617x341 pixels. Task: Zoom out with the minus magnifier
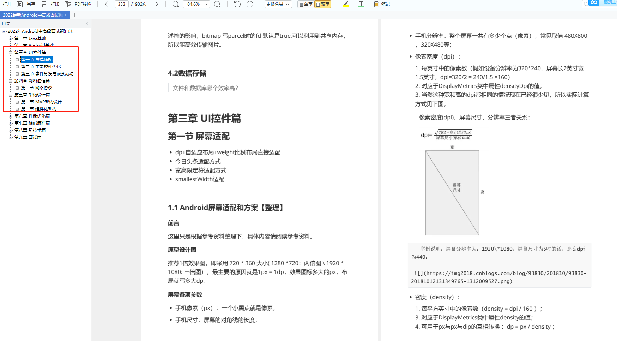click(175, 4)
